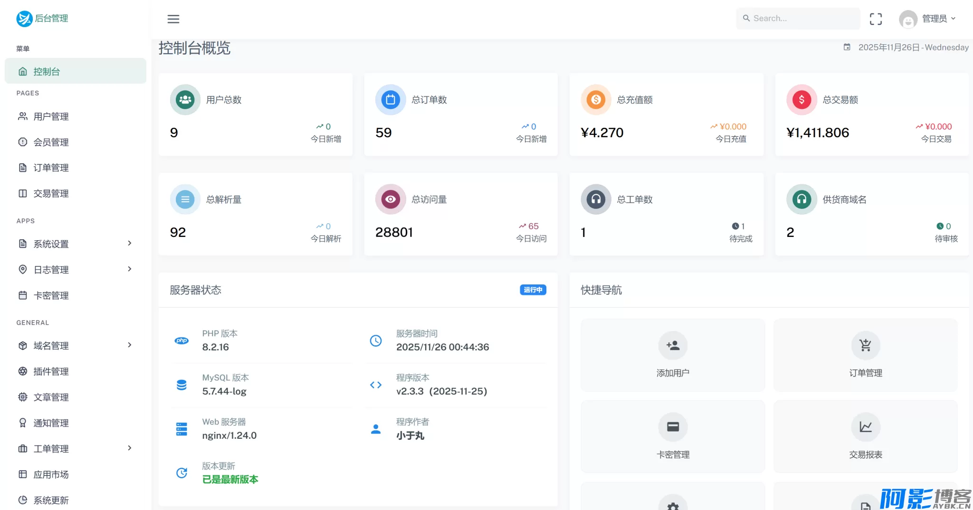Open 订单管理 shopping cart shortcut icon
Image resolution: width=973 pixels, height=510 pixels.
[865, 346]
